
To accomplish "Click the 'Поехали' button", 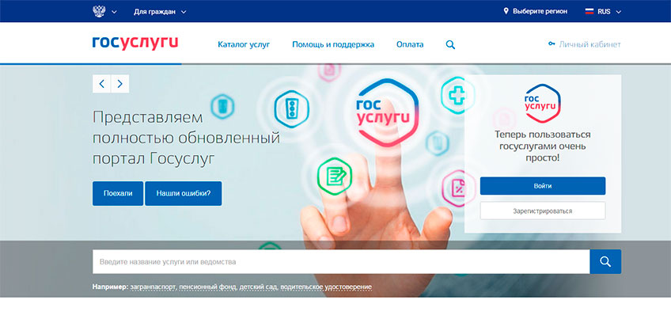I will pos(118,193).
